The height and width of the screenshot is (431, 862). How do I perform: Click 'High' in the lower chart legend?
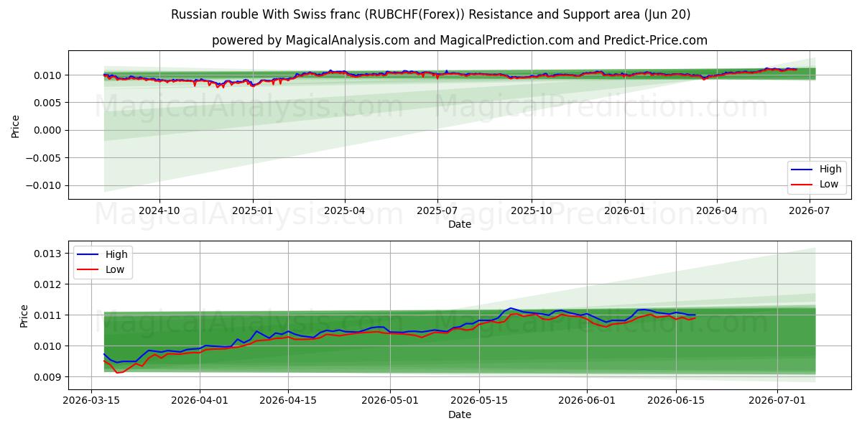point(116,254)
